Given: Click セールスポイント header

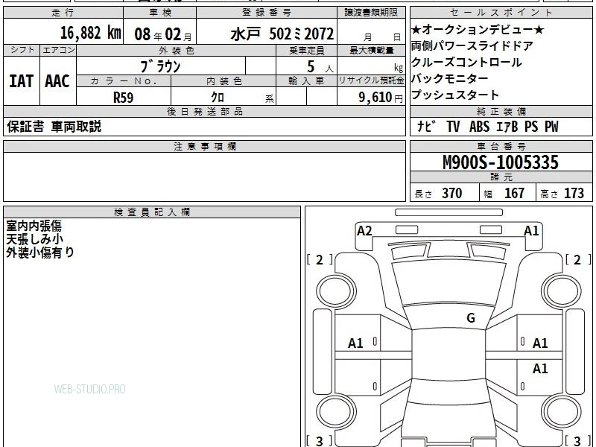Looking at the screenshot, I should coord(501,13).
